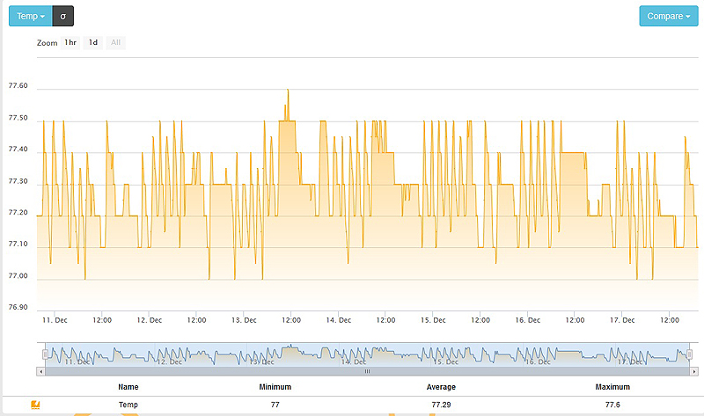Click the navigator scrollbar left arrow
This screenshot has height=416, width=704.
pyautogui.click(x=40, y=371)
